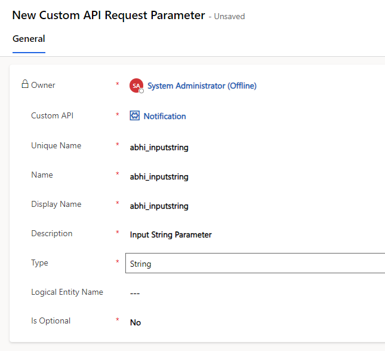Screen dimensions: 385x351
Task: Click the lock icon beside Owner
Action: click(x=25, y=84)
